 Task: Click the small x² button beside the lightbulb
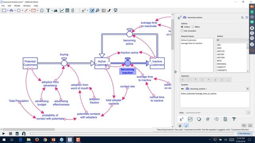[x=186, y=126]
